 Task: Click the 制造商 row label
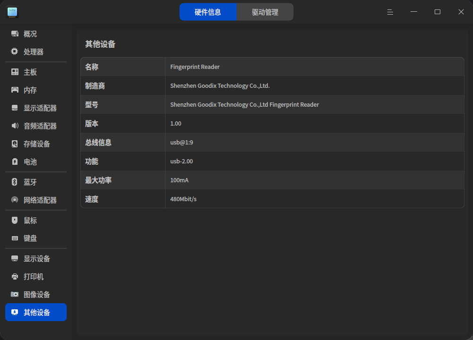point(95,86)
